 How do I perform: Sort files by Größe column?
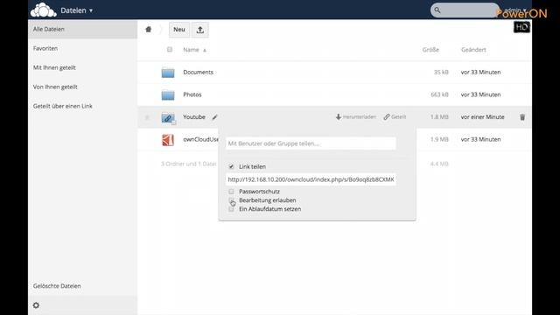click(430, 50)
